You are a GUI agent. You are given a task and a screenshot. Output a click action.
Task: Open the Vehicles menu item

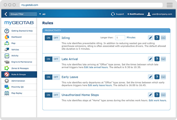pos(19,50)
